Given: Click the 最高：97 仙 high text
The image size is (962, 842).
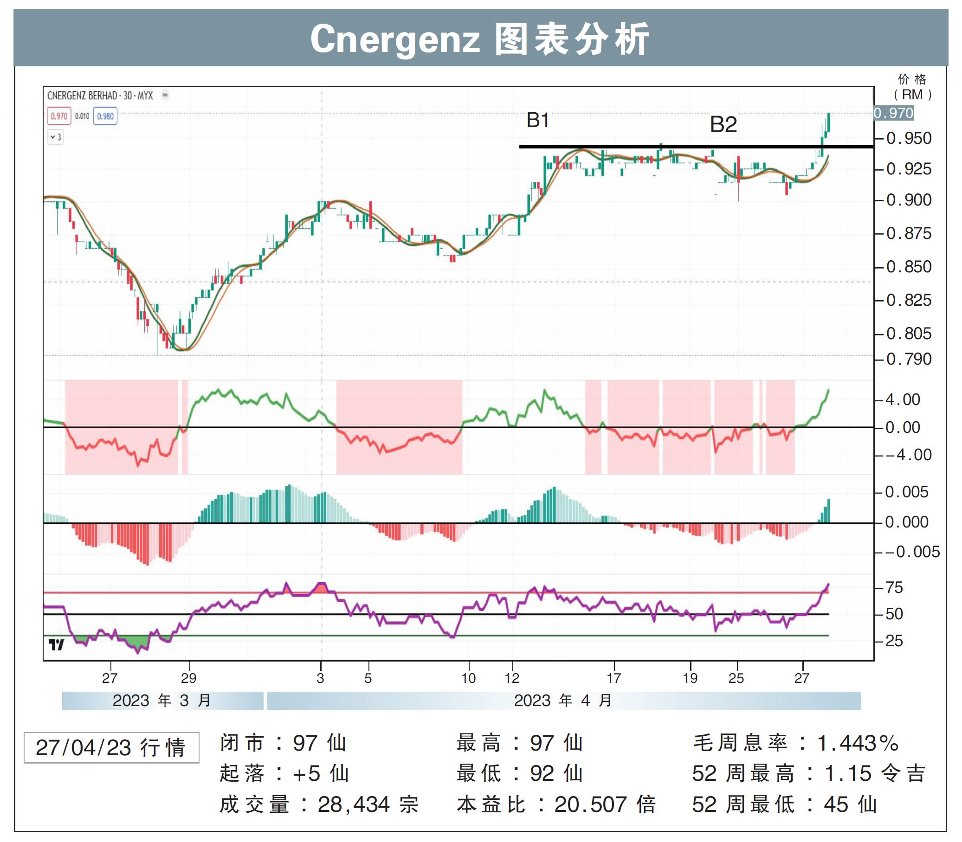Looking at the screenshot, I should [x=520, y=743].
